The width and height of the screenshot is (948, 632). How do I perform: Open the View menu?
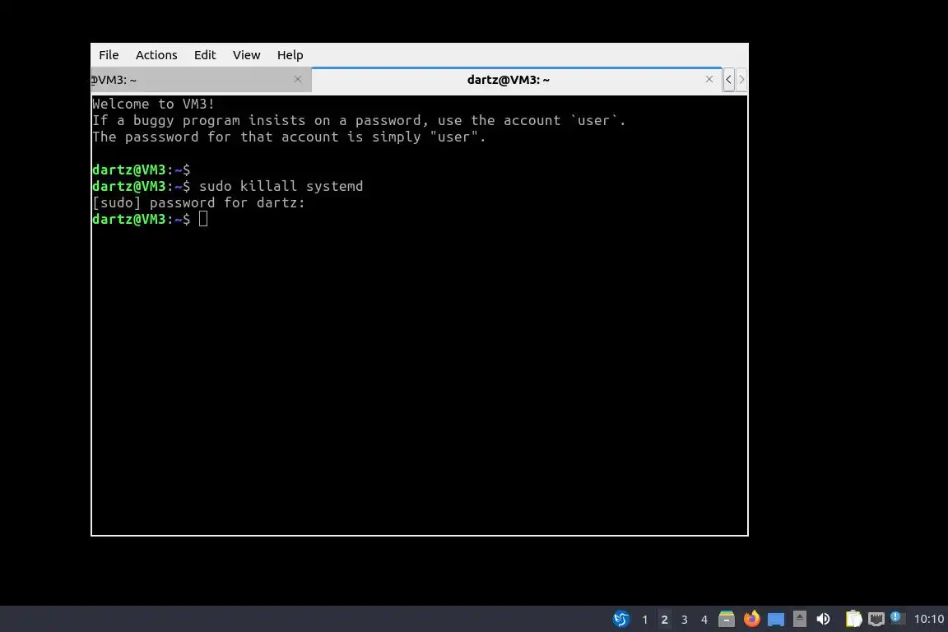247,55
